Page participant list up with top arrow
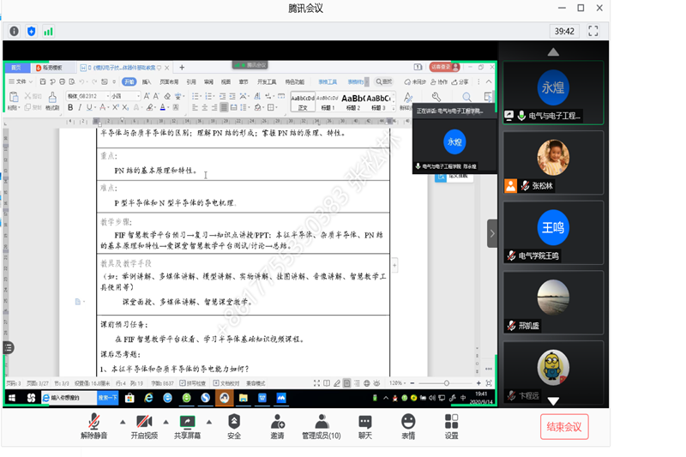 553,52
